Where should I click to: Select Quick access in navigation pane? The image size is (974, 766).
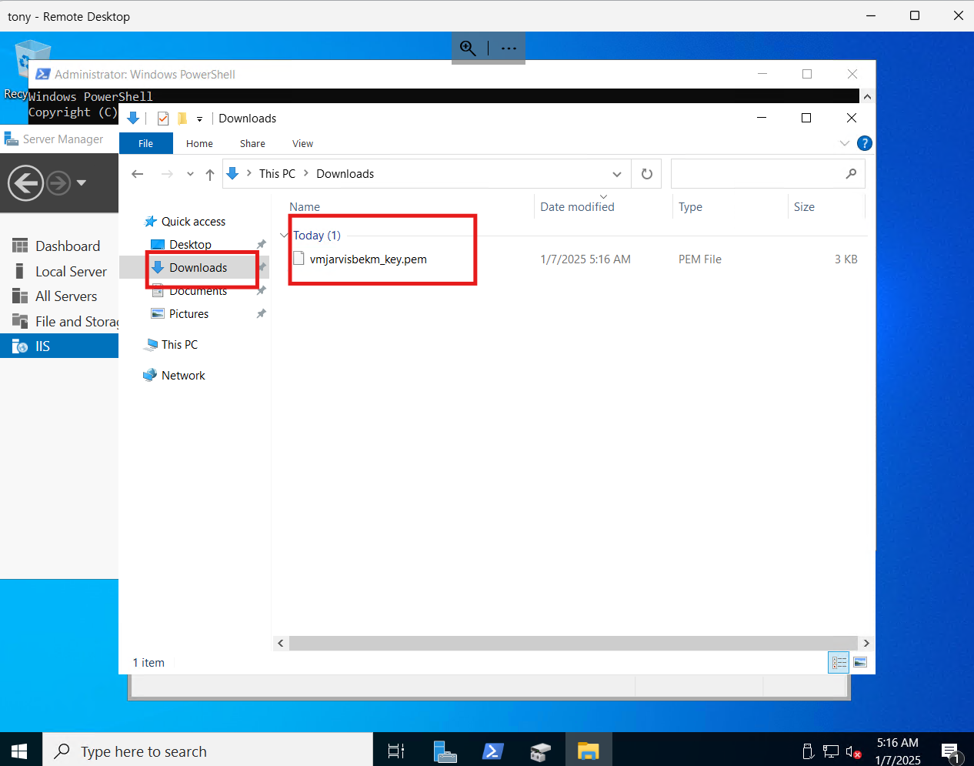pyautogui.click(x=193, y=222)
